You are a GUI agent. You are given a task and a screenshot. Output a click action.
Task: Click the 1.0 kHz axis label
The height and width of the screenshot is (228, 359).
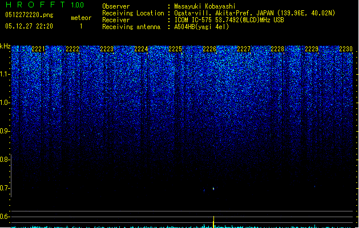(x=5, y=103)
